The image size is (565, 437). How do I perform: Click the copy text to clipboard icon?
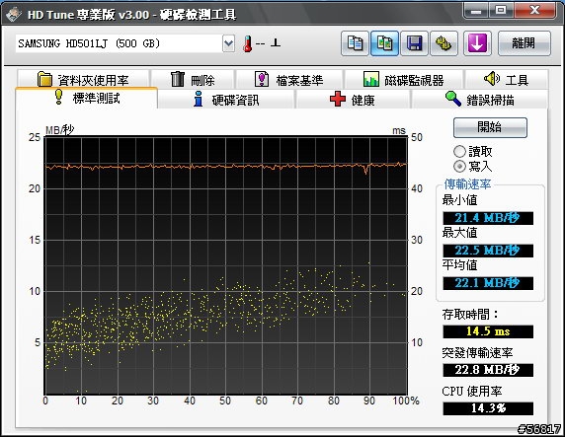click(x=355, y=43)
